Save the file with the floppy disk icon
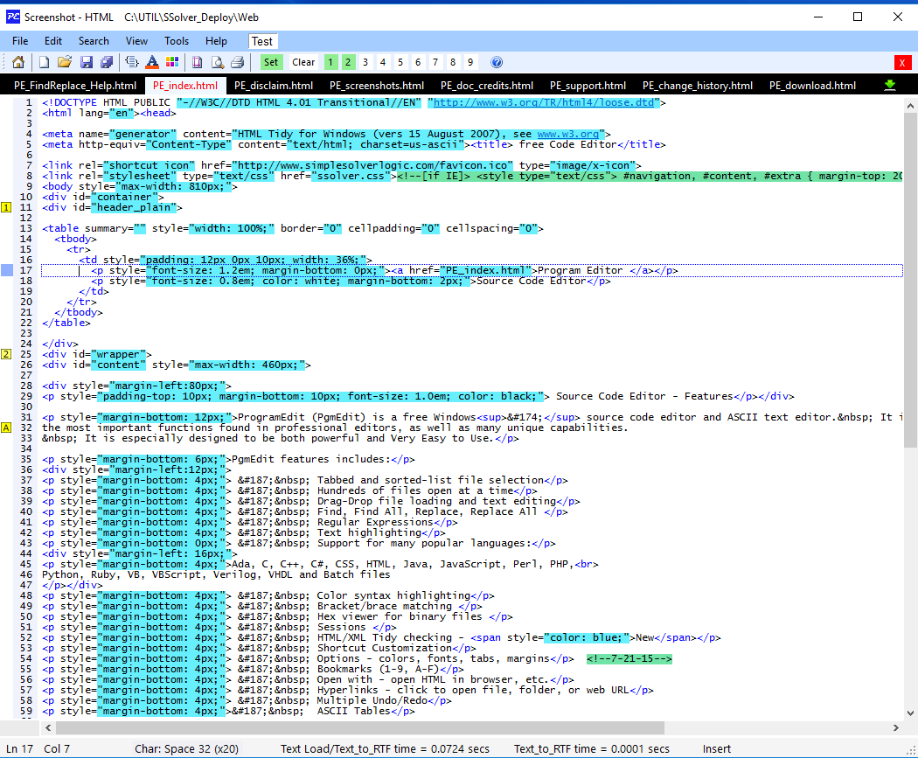Viewport: 918px width, 758px height. pyautogui.click(x=86, y=62)
